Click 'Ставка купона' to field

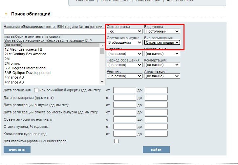click(156, 127)
